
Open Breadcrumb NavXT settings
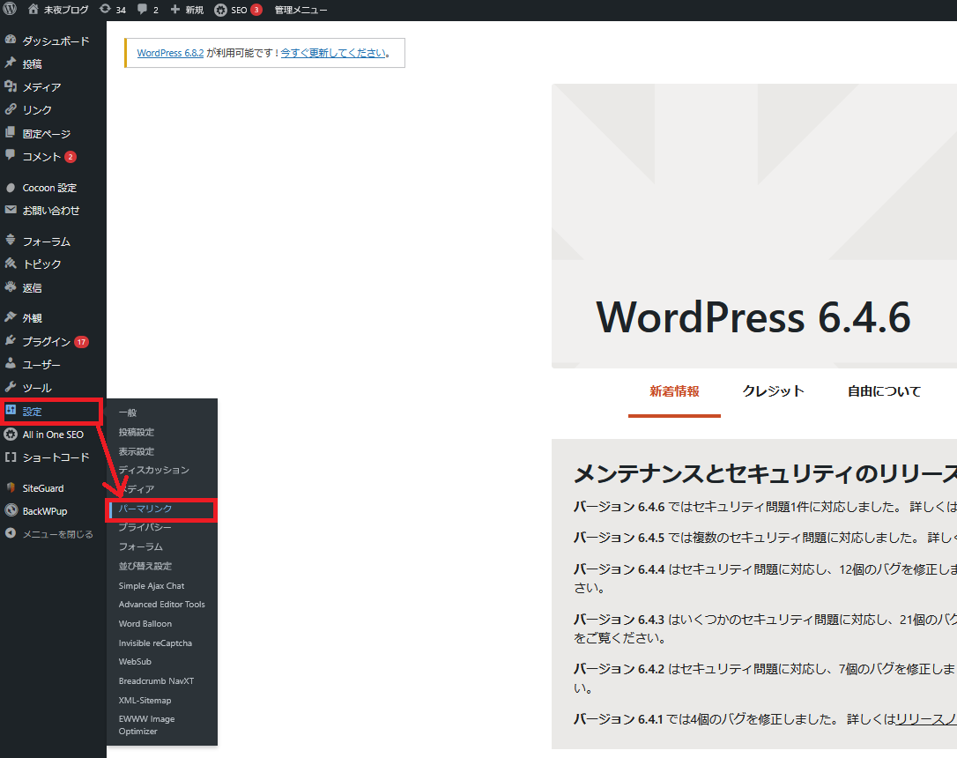[x=156, y=681]
